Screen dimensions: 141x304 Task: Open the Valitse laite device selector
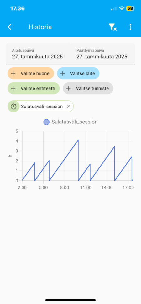[78, 73]
